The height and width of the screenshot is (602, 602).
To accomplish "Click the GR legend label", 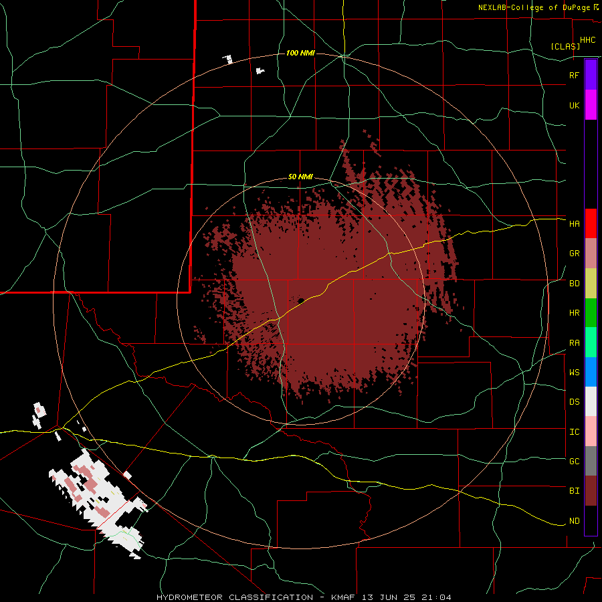I will coord(575,254).
